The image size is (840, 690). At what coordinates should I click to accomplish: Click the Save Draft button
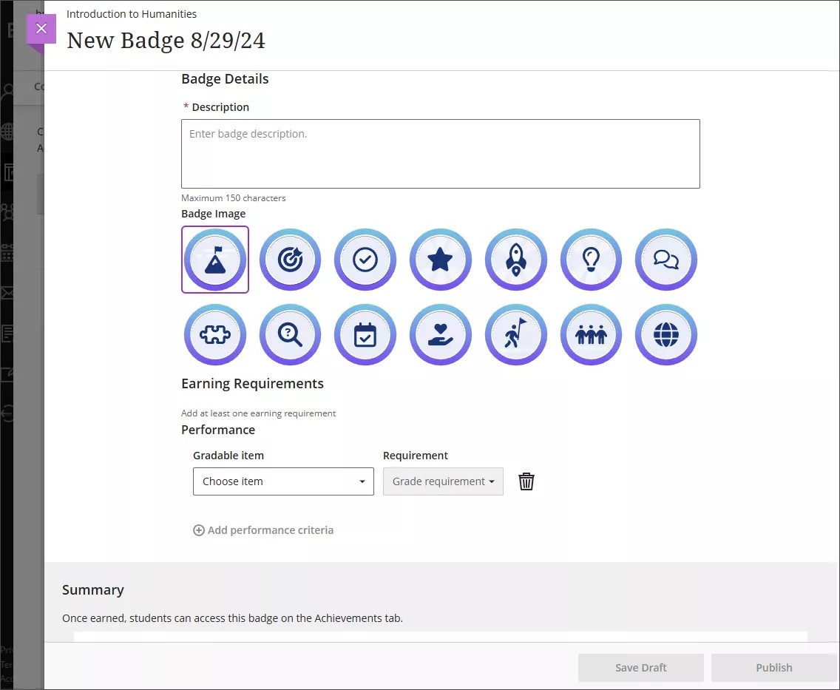640,667
